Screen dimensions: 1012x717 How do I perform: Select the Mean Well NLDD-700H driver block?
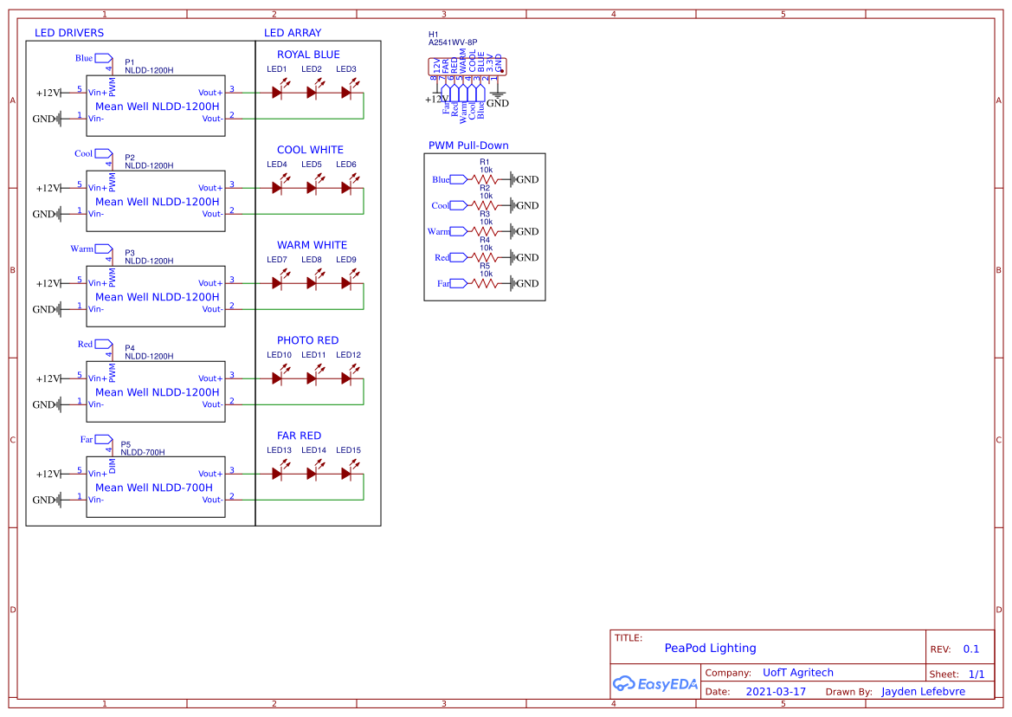155,487
